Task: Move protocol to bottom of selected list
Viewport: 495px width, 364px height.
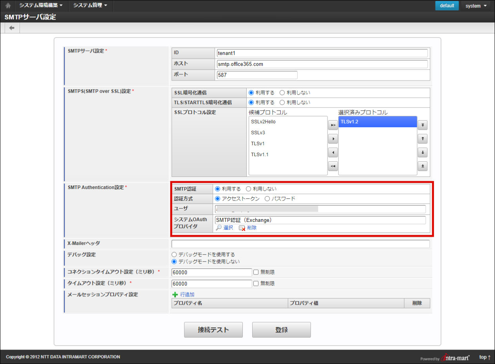Action: (x=422, y=166)
